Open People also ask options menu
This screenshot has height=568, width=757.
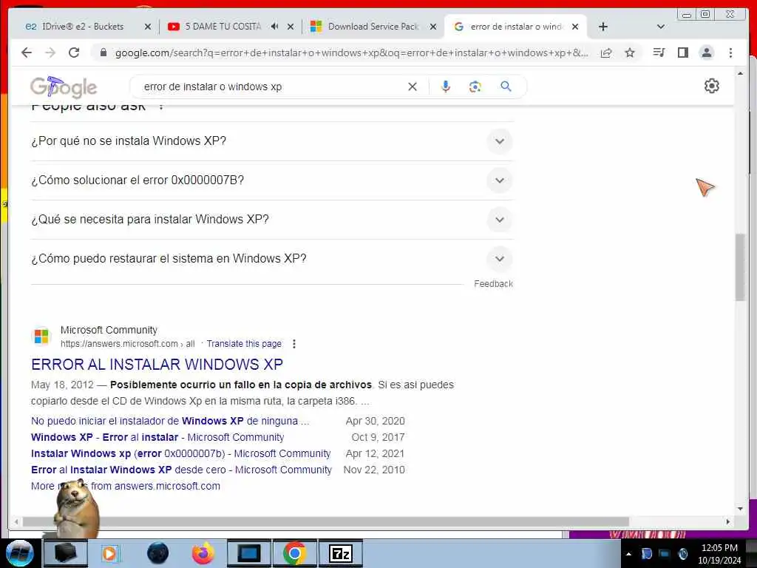161,105
